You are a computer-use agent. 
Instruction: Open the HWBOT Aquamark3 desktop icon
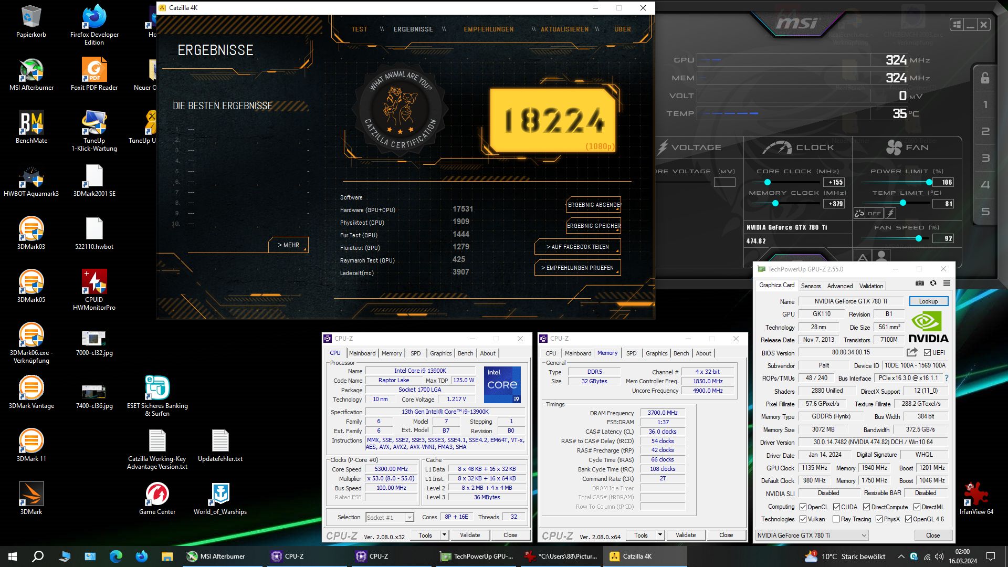click(x=31, y=181)
